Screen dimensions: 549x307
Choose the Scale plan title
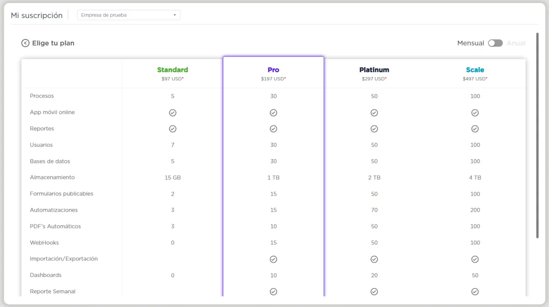coord(475,70)
